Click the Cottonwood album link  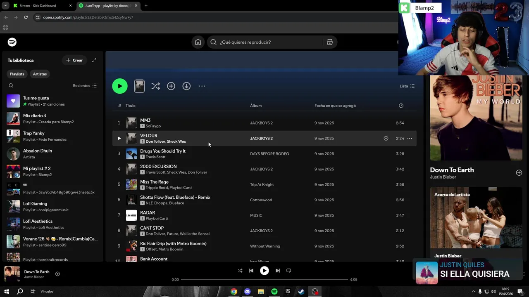pos(261,200)
